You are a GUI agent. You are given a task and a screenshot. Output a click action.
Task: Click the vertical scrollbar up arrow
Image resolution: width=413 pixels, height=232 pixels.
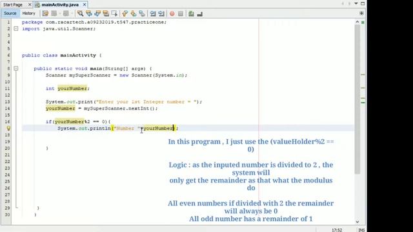click(357, 22)
